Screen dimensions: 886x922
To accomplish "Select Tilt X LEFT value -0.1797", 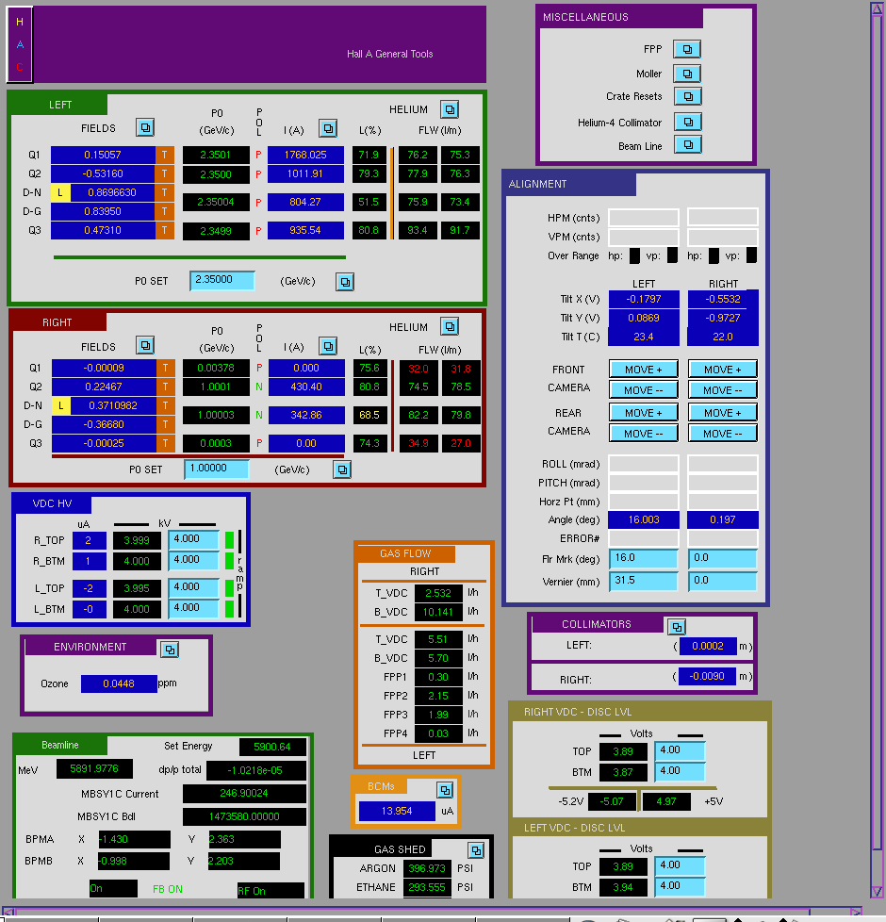I will coord(644,299).
